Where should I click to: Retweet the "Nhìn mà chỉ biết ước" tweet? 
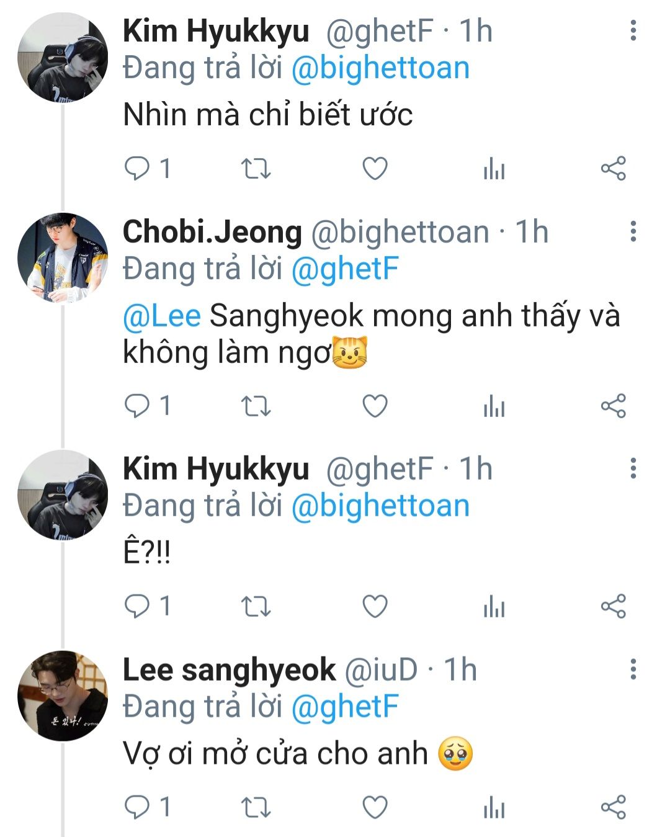pyautogui.click(x=256, y=169)
